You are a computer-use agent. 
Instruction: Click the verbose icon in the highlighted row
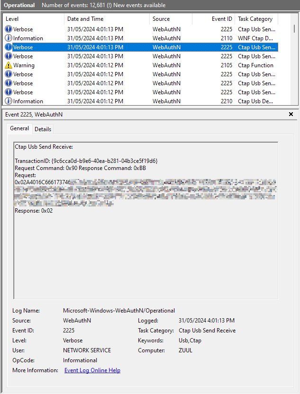(x=9, y=47)
